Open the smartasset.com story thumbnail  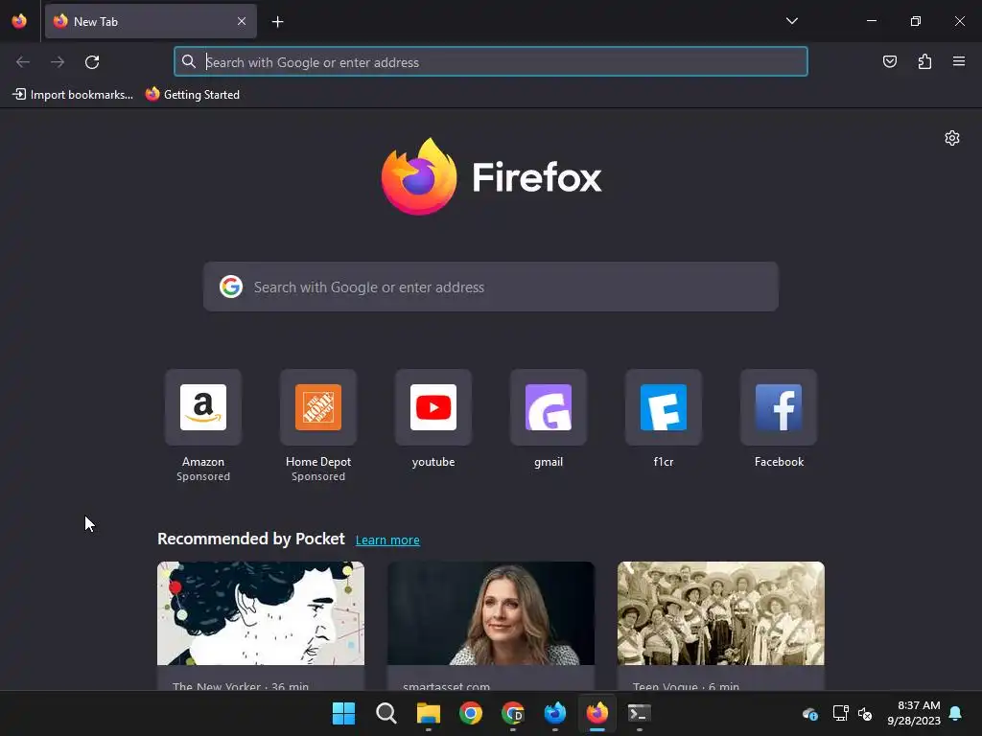coord(491,613)
